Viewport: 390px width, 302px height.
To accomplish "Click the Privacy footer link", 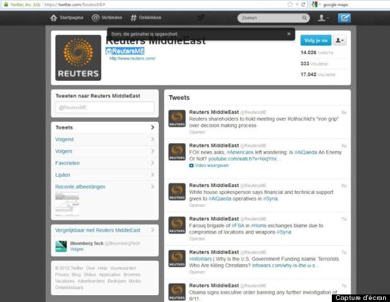I will pyautogui.click(x=62, y=275).
